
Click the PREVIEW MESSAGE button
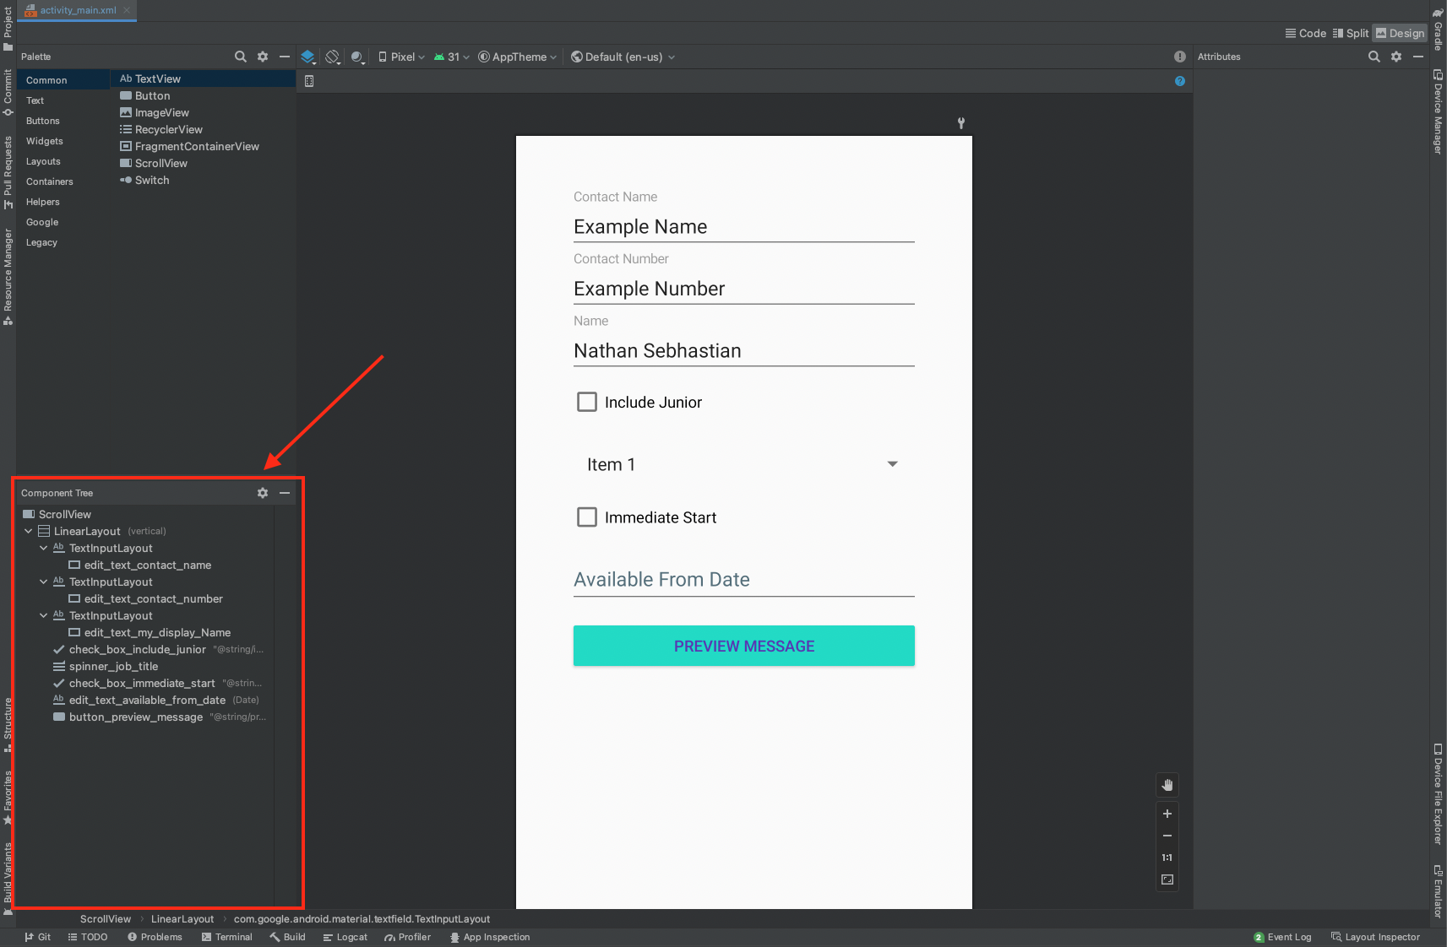click(743, 646)
